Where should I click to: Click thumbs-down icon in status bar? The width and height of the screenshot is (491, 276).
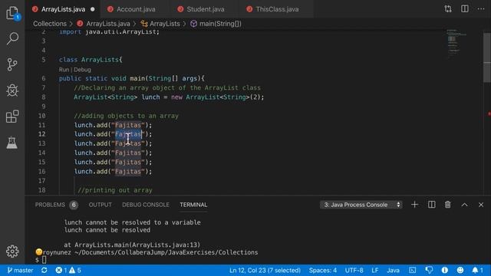pos(429,270)
